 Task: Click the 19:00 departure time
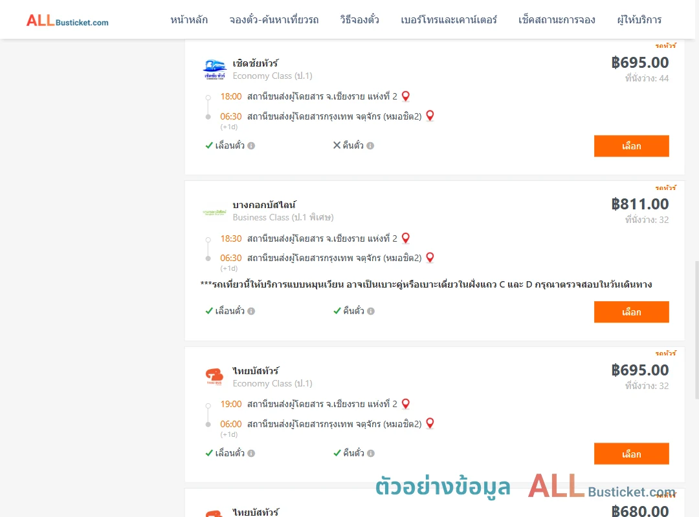click(x=231, y=405)
